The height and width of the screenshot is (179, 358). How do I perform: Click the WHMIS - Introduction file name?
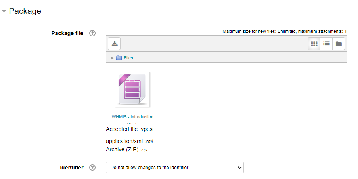[132, 117]
